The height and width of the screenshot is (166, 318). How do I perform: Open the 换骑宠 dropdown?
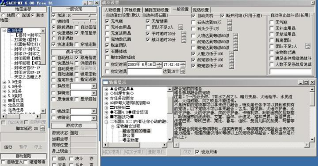(x=94, y=93)
